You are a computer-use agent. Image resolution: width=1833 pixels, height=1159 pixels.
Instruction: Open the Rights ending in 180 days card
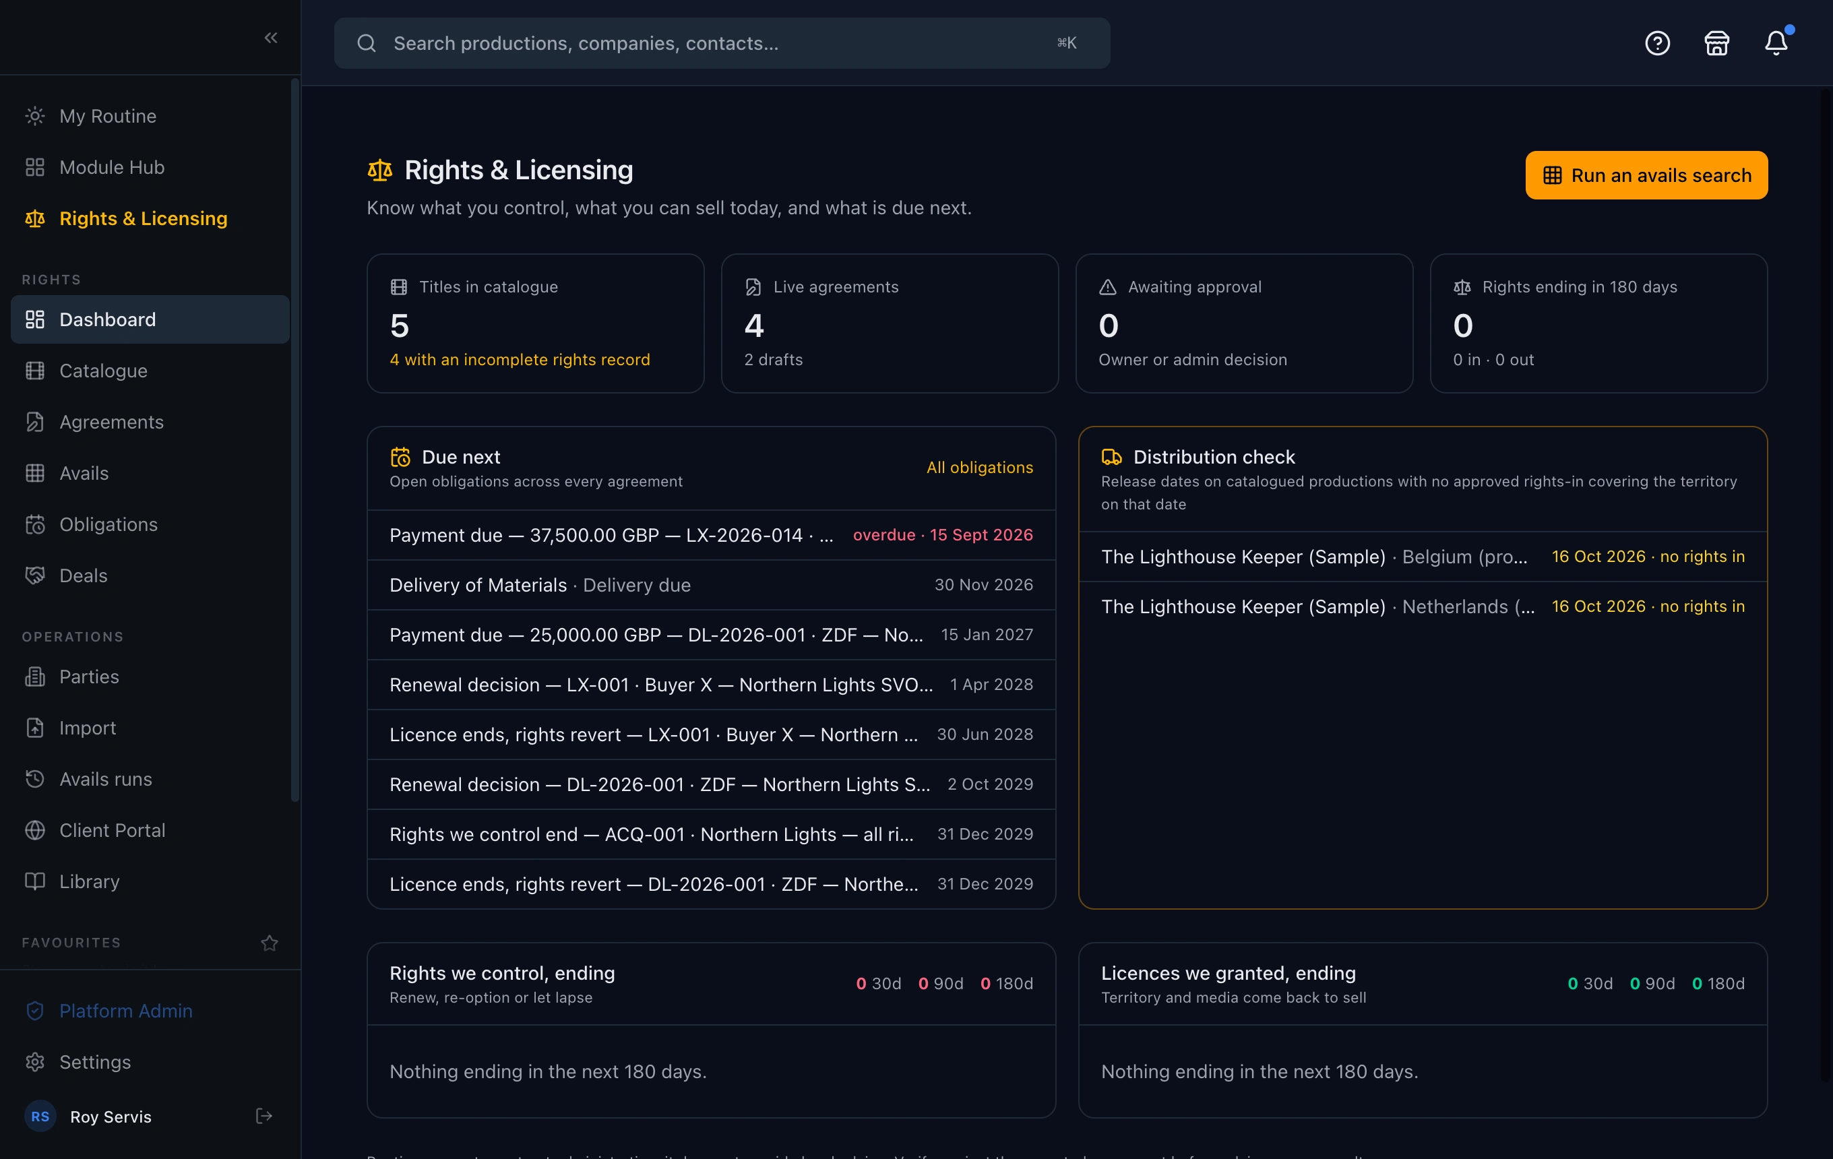tap(1598, 323)
